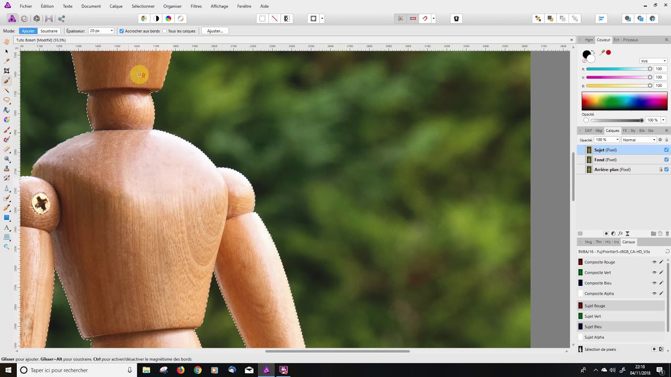Image resolution: width=671 pixels, height=377 pixels.
Task: Click the Select All marquee icon
Action: pos(262,18)
